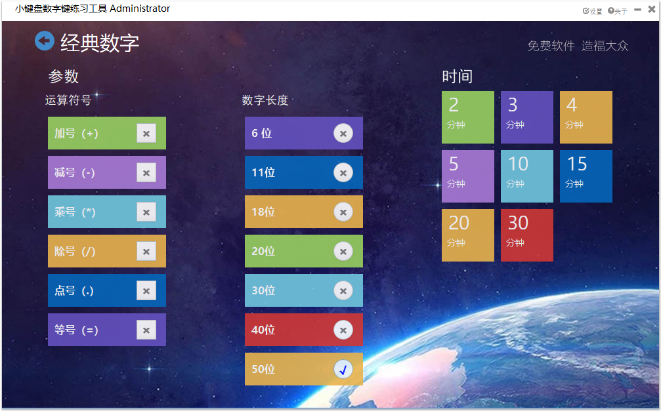Go back with the blue arrow icon
Viewport: 661px width, 411px height.
[x=44, y=41]
